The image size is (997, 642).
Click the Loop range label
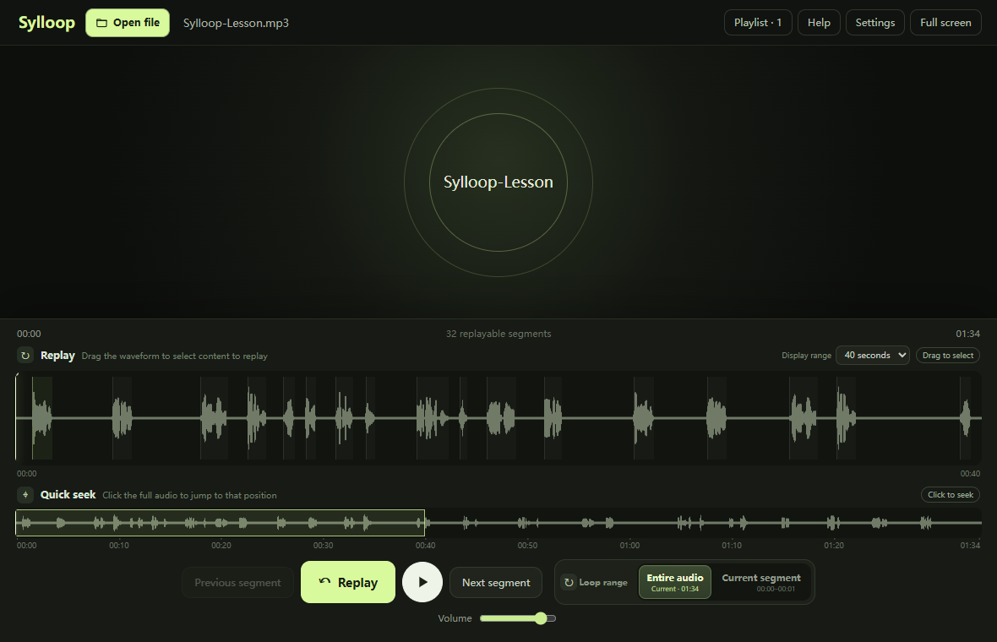pos(602,582)
